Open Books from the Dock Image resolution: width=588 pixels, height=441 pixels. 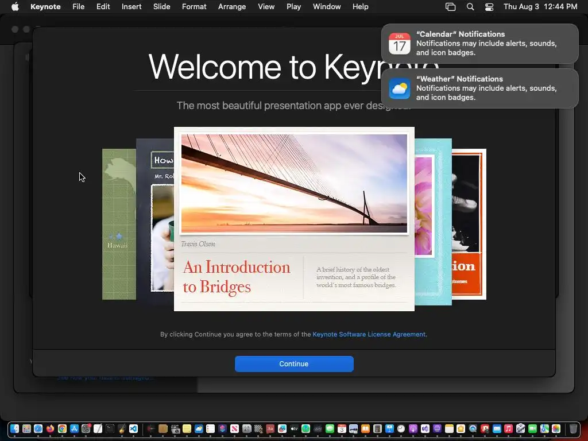365,428
